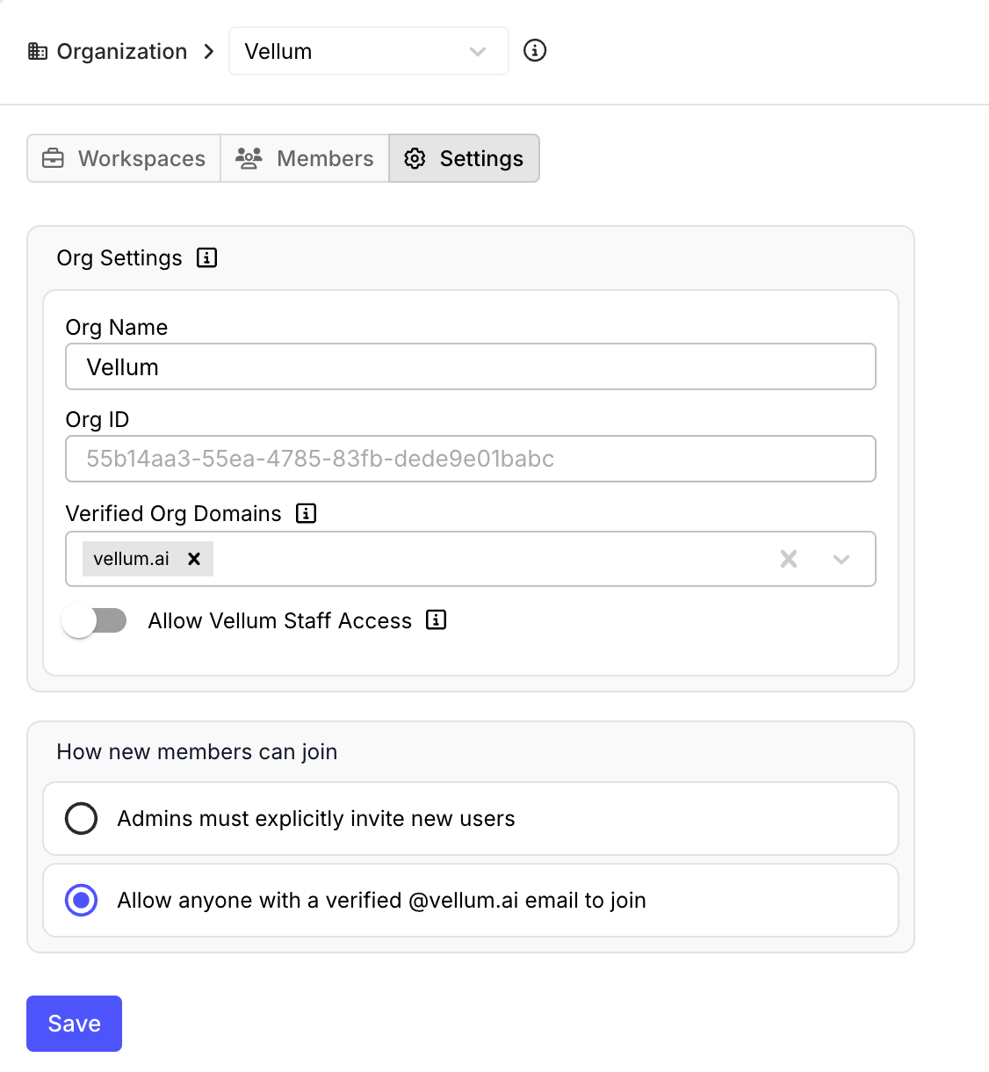
Task: Click into the Org Name field
Action: (x=471, y=366)
